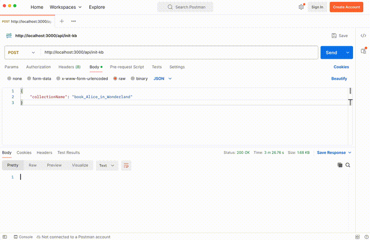Open the settings gear icon

[x=301, y=7]
